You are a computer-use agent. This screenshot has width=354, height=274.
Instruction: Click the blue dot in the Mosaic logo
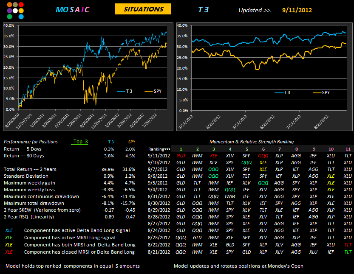pyautogui.click(x=21, y=17)
